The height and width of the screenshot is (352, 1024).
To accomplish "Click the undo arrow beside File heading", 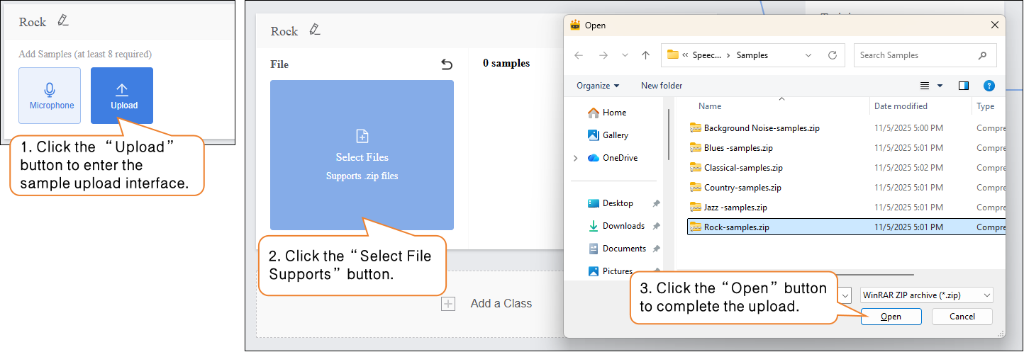I will tap(446, 64).
